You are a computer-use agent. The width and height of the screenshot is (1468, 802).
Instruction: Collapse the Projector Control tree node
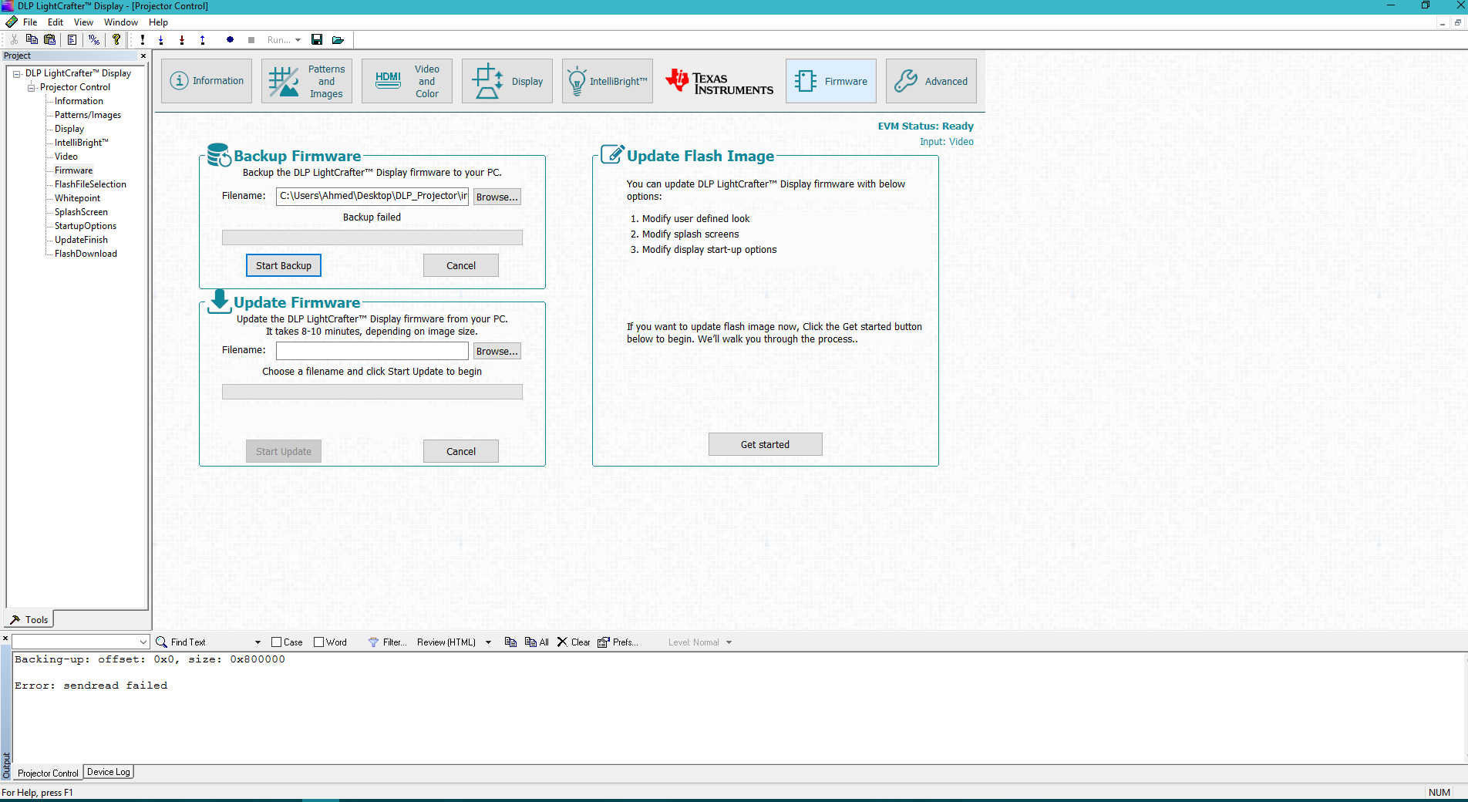click(x=32, y=87)
